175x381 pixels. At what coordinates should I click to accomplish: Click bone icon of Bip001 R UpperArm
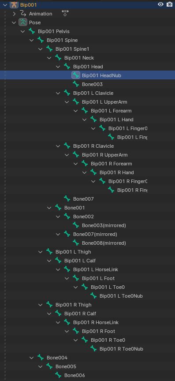76,154
